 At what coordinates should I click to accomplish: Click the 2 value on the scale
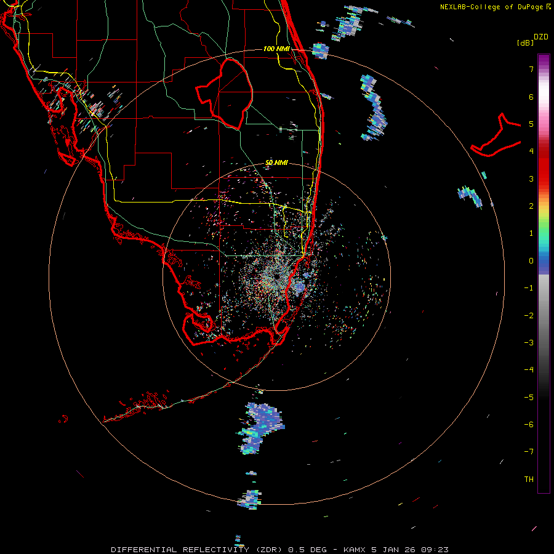(x=531, y=206)
